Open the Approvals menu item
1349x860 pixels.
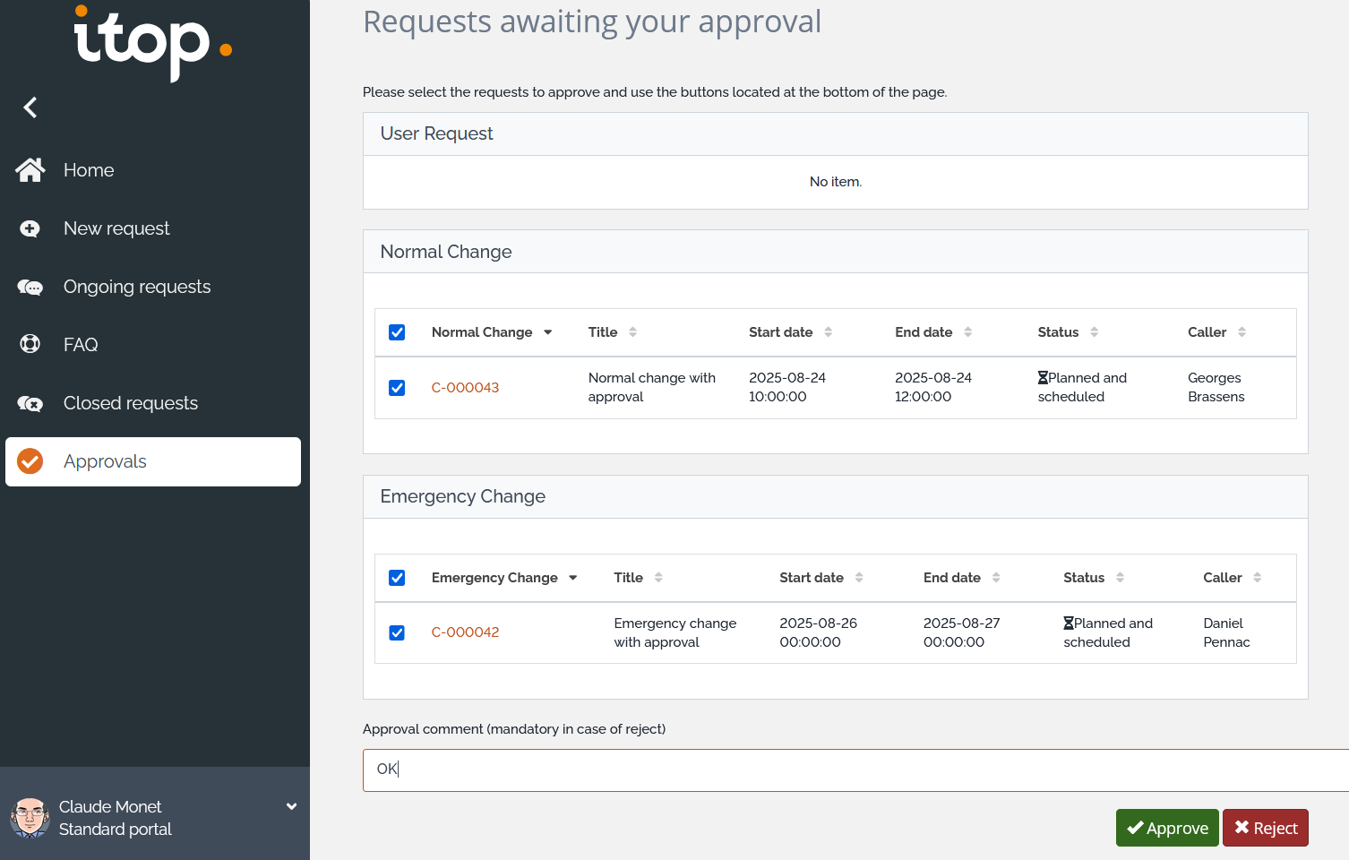click(x=105, y=461)
